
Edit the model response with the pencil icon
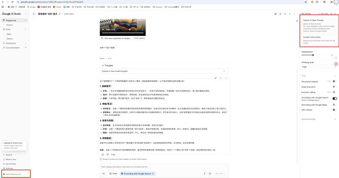[x=215, y=78]
